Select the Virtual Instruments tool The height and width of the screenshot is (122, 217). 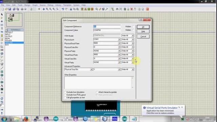[2, 64]
